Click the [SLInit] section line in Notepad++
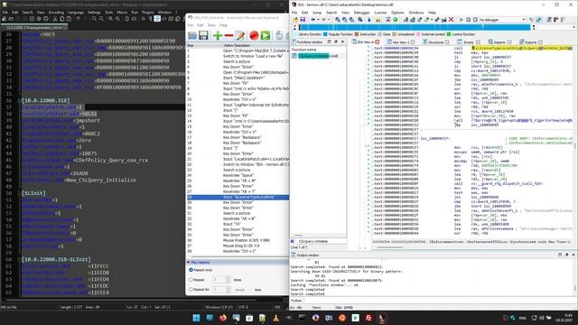 pos(33,193)
